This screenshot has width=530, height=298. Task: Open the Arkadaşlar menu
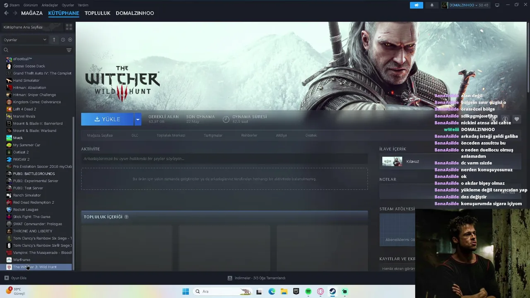50,5
